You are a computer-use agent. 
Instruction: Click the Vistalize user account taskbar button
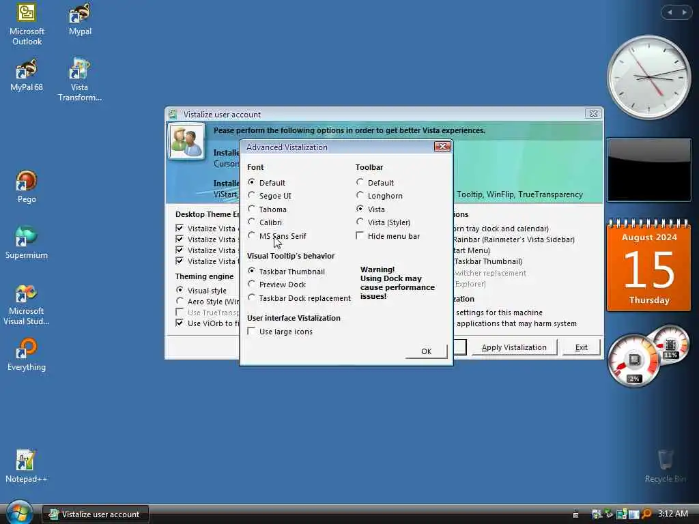coord(96,514)
